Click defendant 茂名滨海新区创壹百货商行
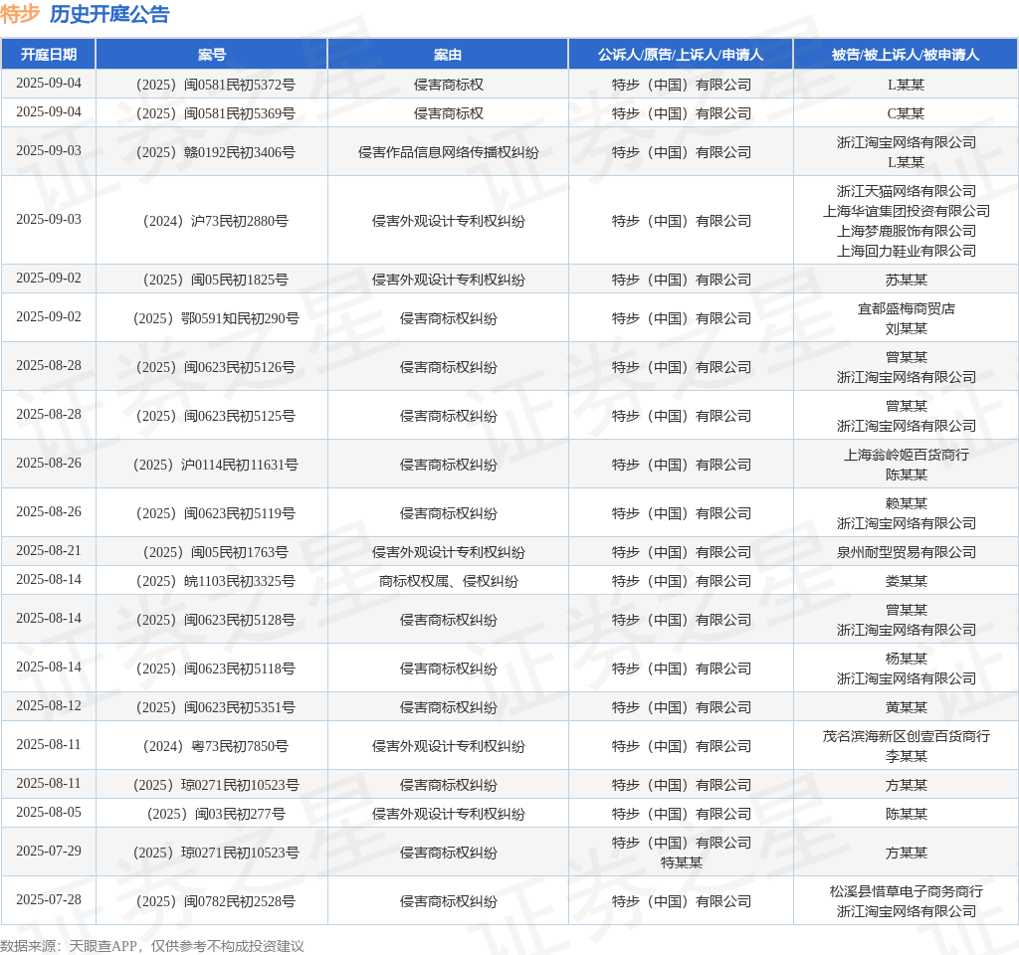The width and height of the screenshot is (1019, 955). click(x=906, y=736)
